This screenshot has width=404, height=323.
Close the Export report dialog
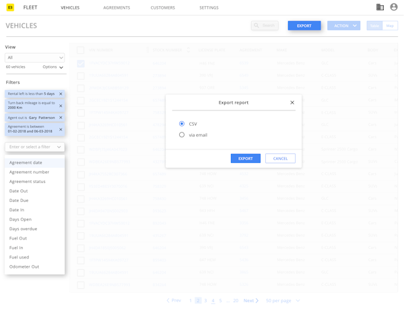point(292,102)
